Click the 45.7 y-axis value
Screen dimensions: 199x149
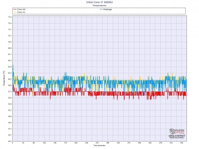click(x=10, y=135)
